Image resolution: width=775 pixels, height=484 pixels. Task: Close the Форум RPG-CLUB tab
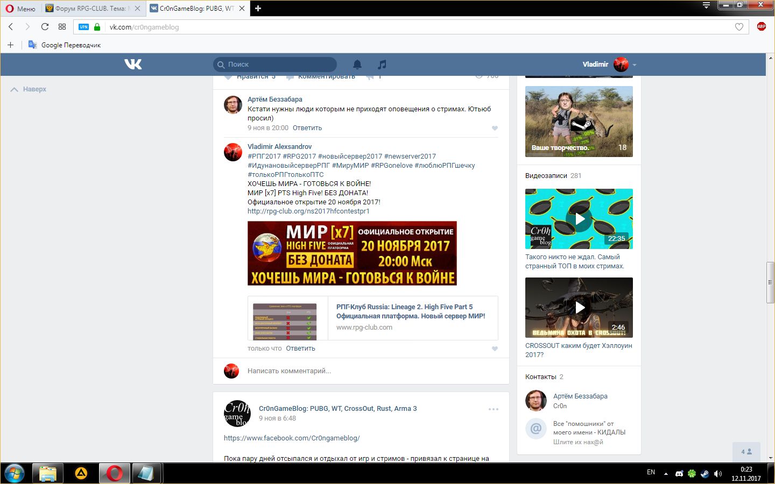pyautogui.click(x=137, y=9)
